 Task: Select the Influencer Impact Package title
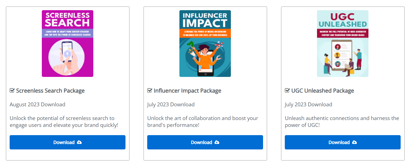pyautogui.click(x=187, y=91)
